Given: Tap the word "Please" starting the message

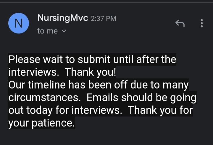Looking at the screenshot, I should [x=24, y=59].
